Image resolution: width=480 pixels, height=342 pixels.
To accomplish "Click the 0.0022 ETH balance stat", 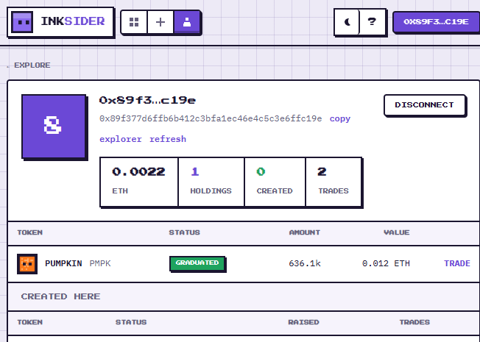I will point(139,182).
